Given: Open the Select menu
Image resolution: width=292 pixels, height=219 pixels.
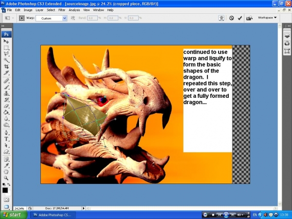Looking at the screenshot, I should [x=51, y=10].
